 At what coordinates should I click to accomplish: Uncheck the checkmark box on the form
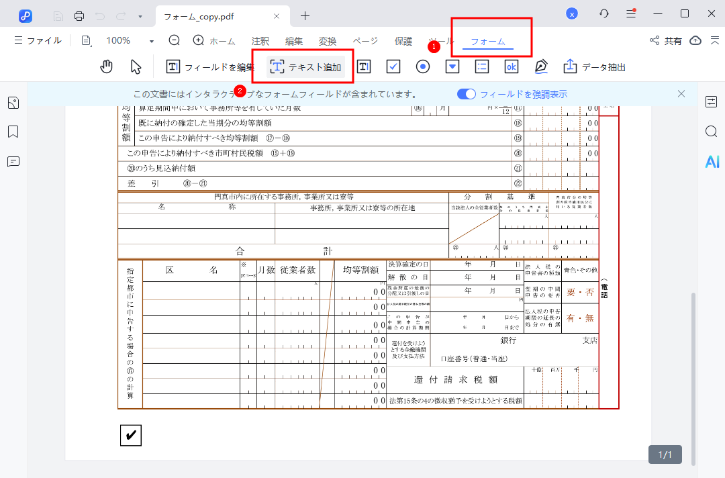click(x=130, y=435)
